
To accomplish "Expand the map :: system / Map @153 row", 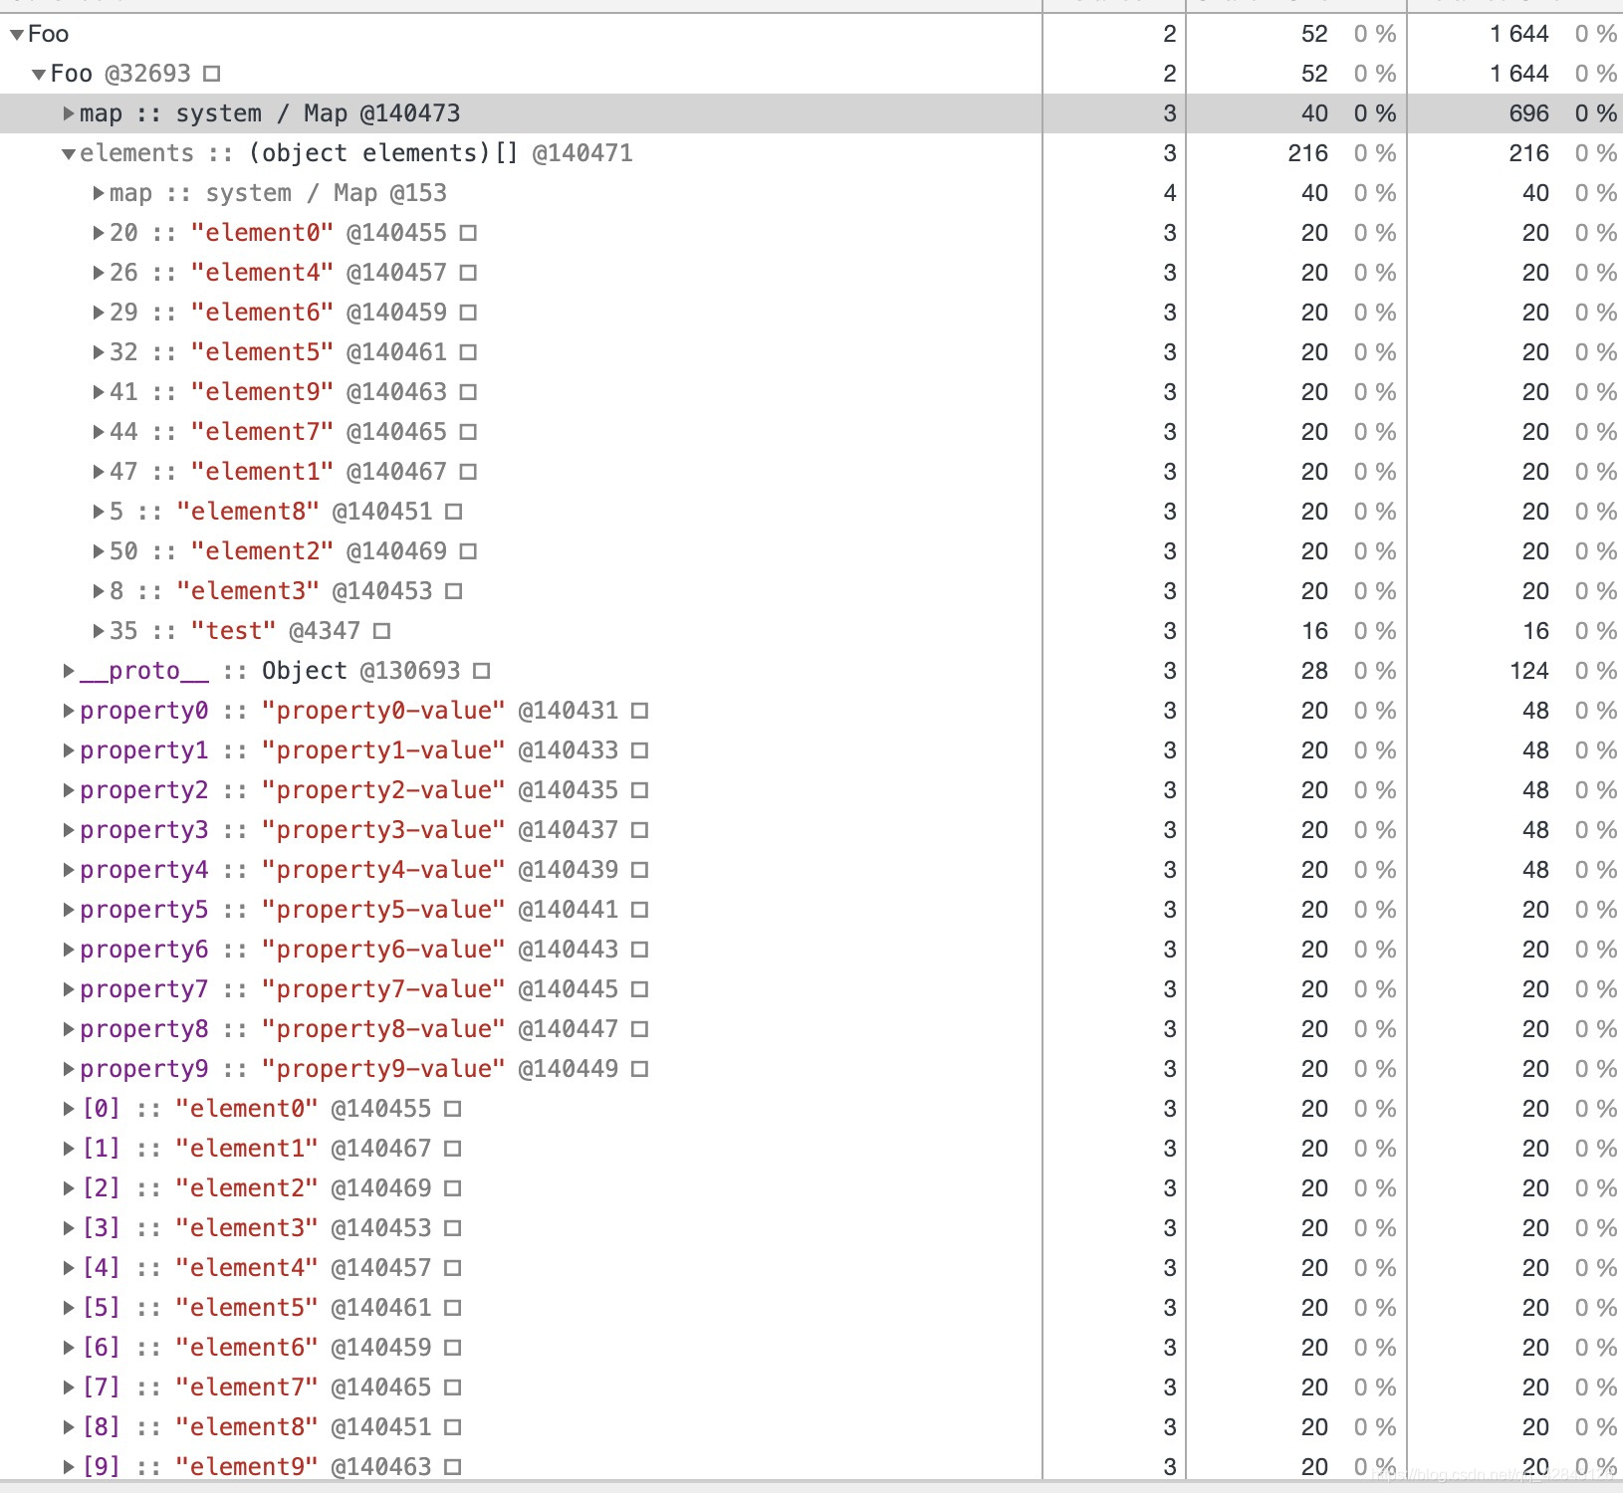I will point(99,193).
